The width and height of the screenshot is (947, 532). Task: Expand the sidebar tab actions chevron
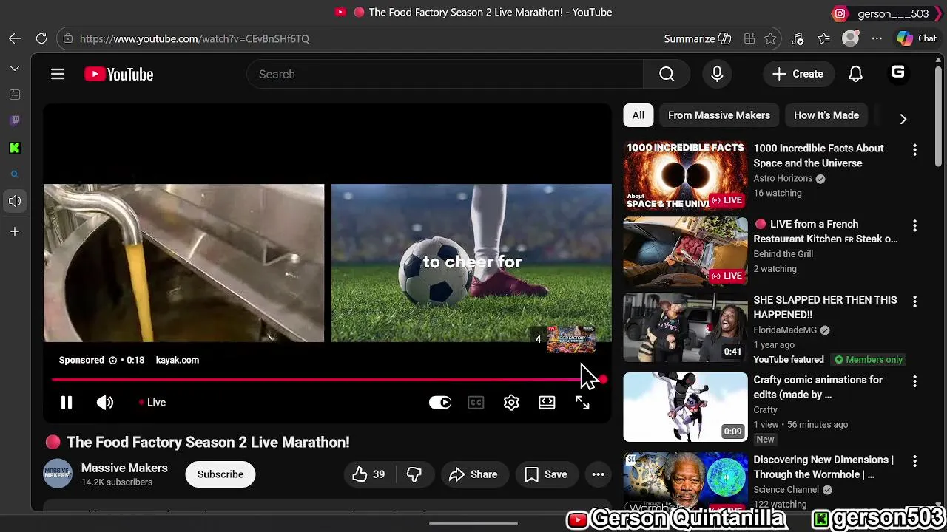pos(15,68)
